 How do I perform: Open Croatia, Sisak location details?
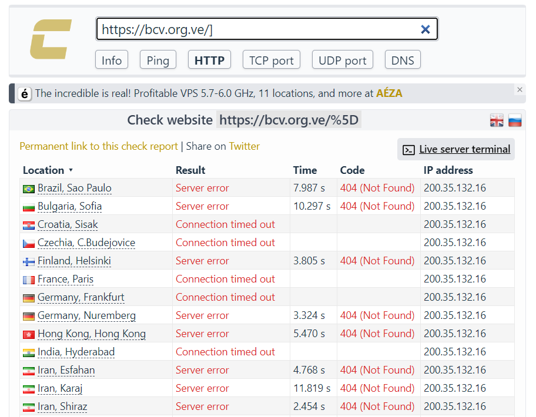[68, 224]
